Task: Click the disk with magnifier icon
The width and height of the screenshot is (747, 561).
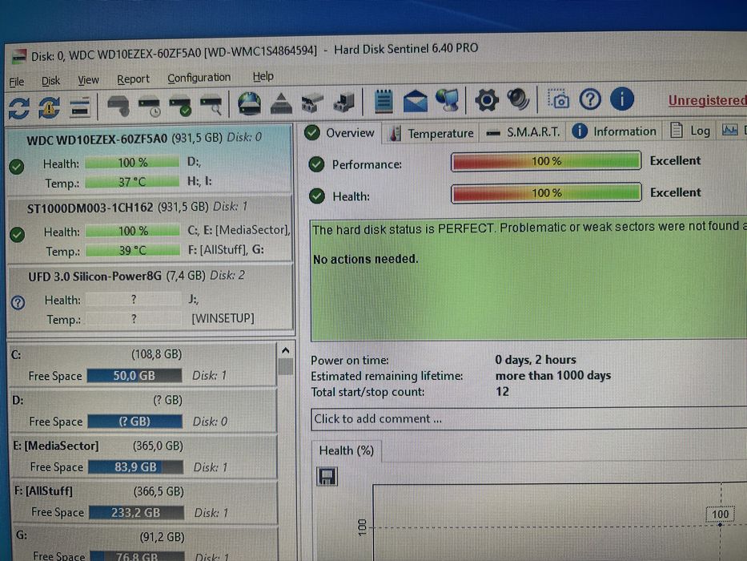Action: click(x=211, y=106)
